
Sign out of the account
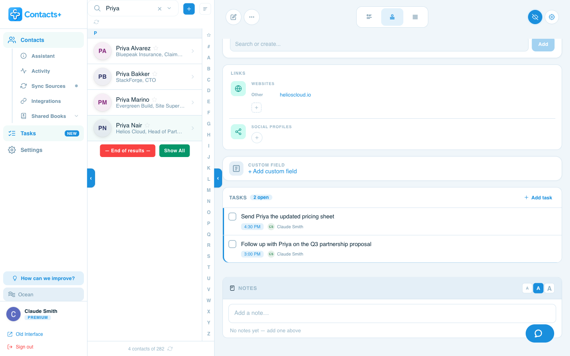pos(21,347)
